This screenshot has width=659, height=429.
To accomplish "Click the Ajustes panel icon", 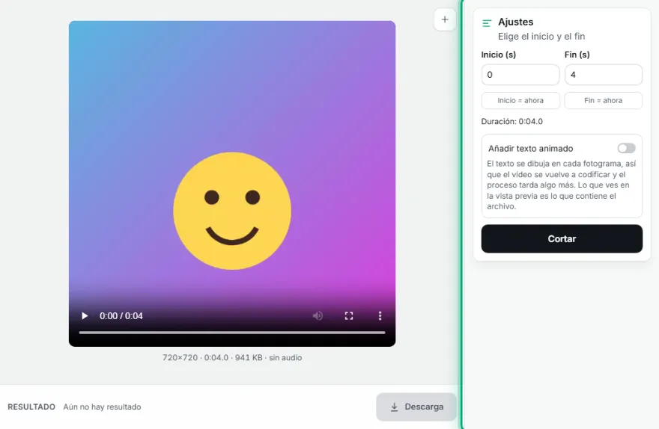I will 487,23.
